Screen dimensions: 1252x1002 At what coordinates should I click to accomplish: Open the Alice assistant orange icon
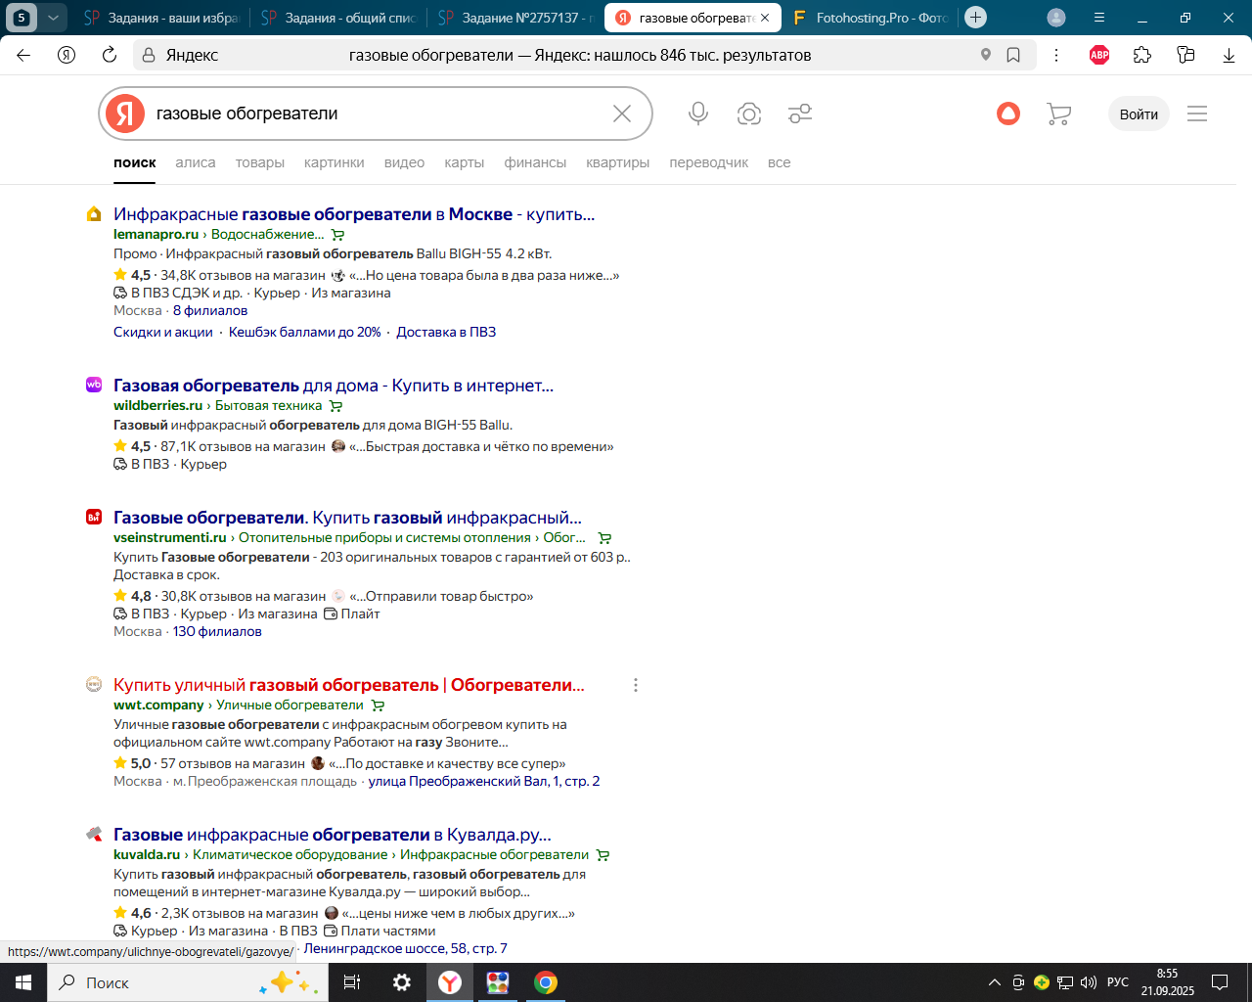[1008, 114]
